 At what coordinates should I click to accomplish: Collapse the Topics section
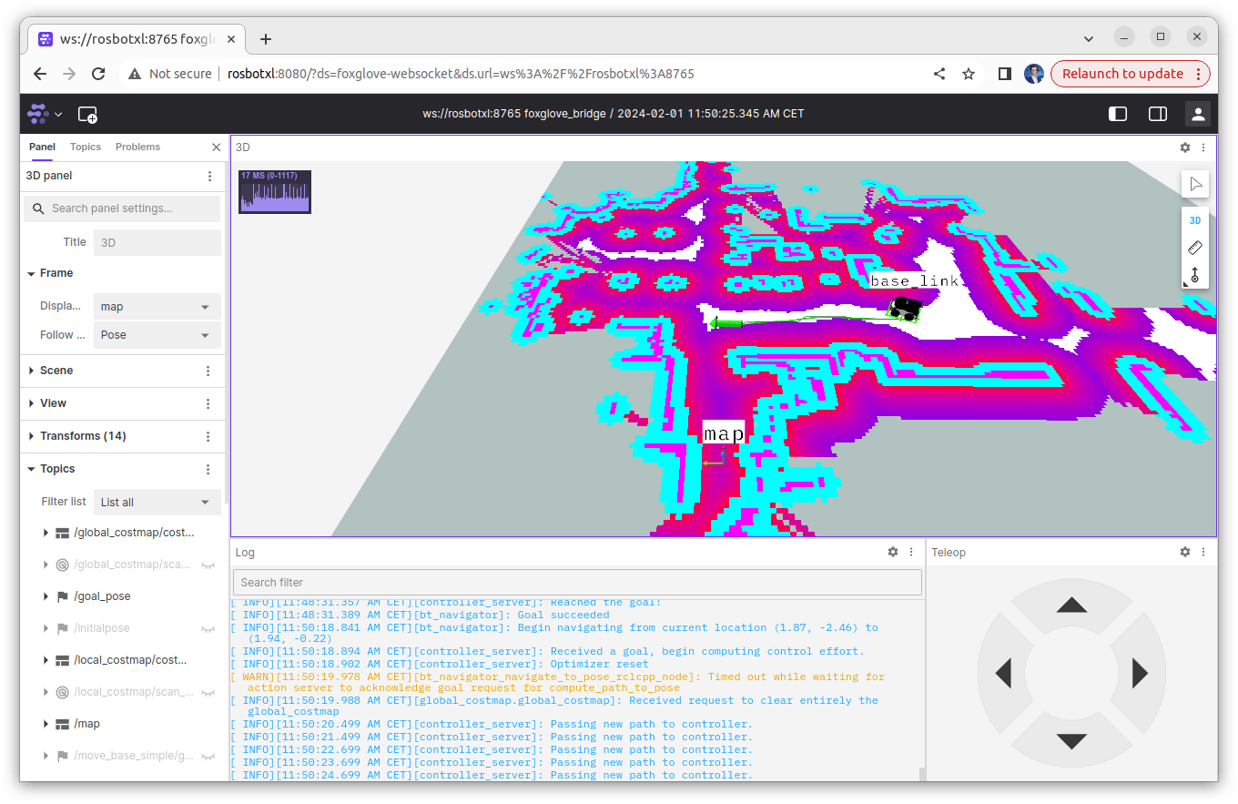pyautogui.click(x=32, y=469)
